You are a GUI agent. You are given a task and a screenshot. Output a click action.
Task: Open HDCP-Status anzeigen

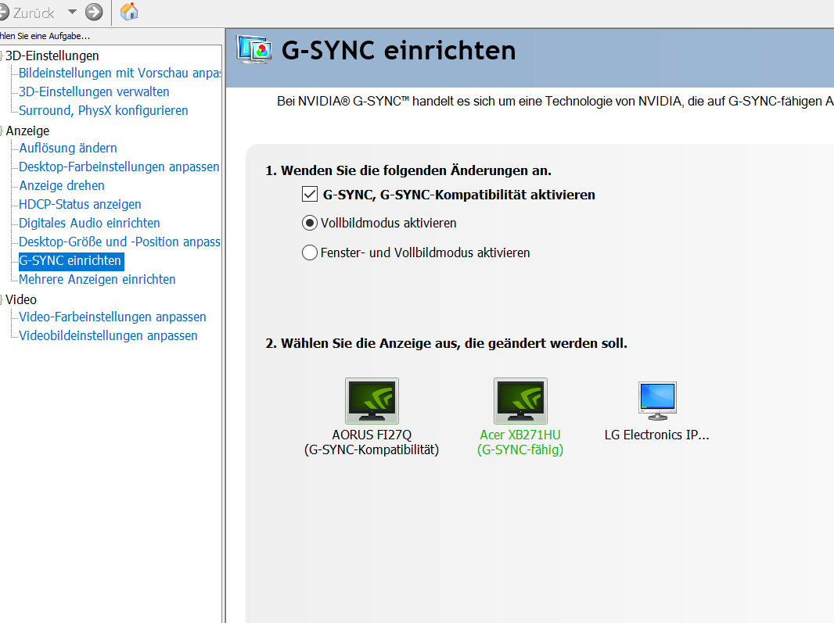80,204
